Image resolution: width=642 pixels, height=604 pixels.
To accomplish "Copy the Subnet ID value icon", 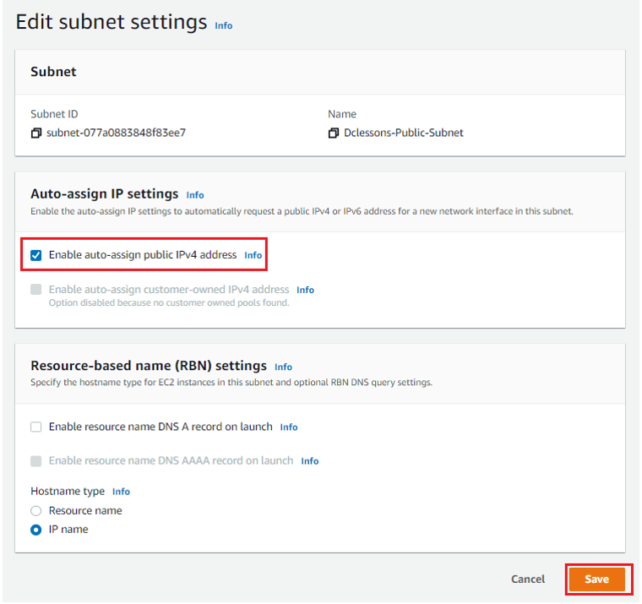I will 36,133.
